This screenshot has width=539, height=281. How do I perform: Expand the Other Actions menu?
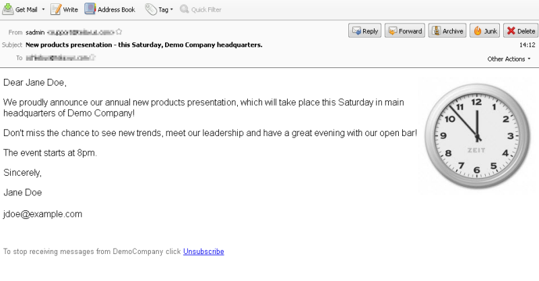click(509, 59)
